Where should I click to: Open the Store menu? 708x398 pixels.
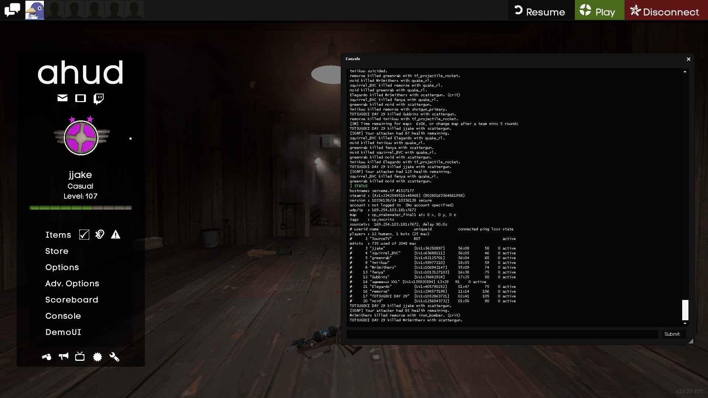pos(57,251)
